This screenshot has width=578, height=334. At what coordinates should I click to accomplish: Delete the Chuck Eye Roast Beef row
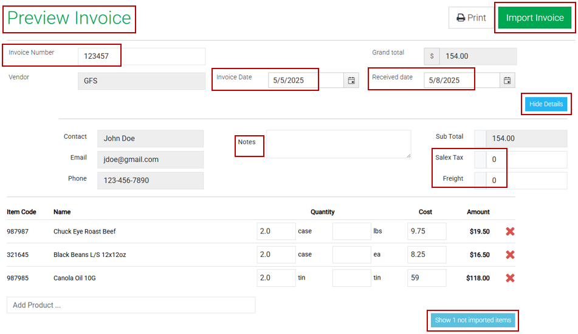pyautogui.click(x=510, y=232)
